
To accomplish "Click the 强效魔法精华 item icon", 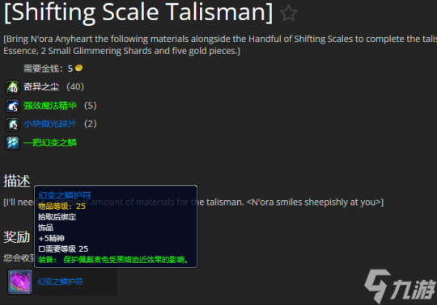I will [12, 106].
